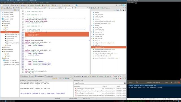Viewport: 181px width, 102px height.
Task: Open the Static Stack Analyzer tab
Action: pos(85,76)
